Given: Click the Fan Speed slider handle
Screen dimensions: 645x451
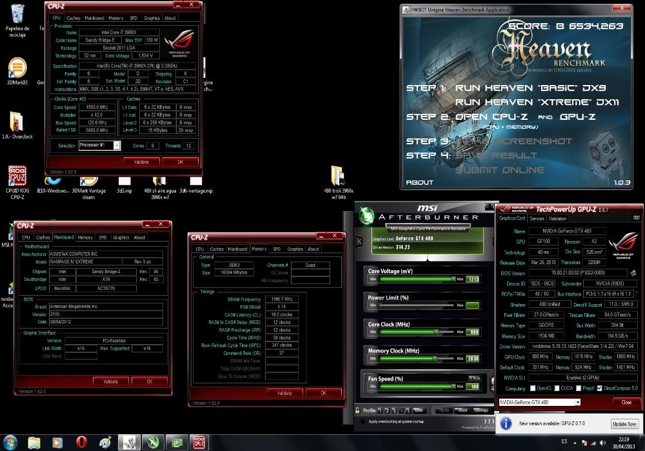Looking at the screenshot, I should click(453, 387).
